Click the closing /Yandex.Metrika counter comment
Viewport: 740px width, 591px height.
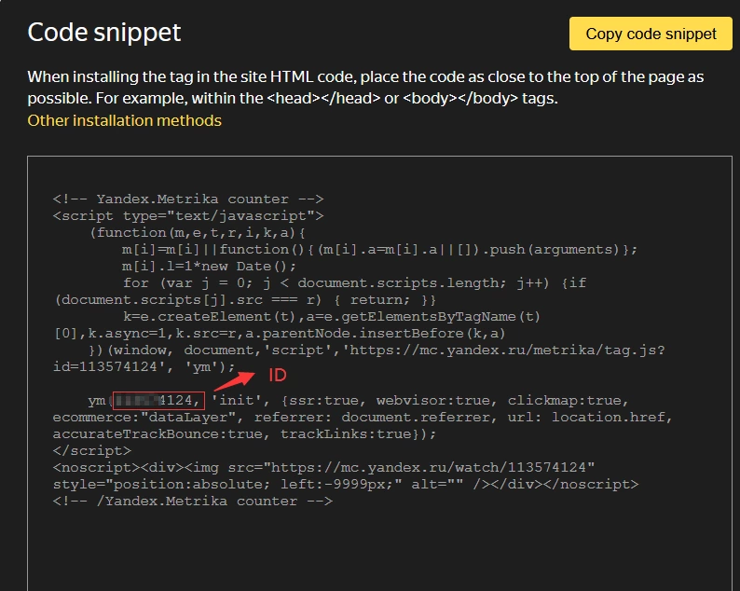(193, 501)
